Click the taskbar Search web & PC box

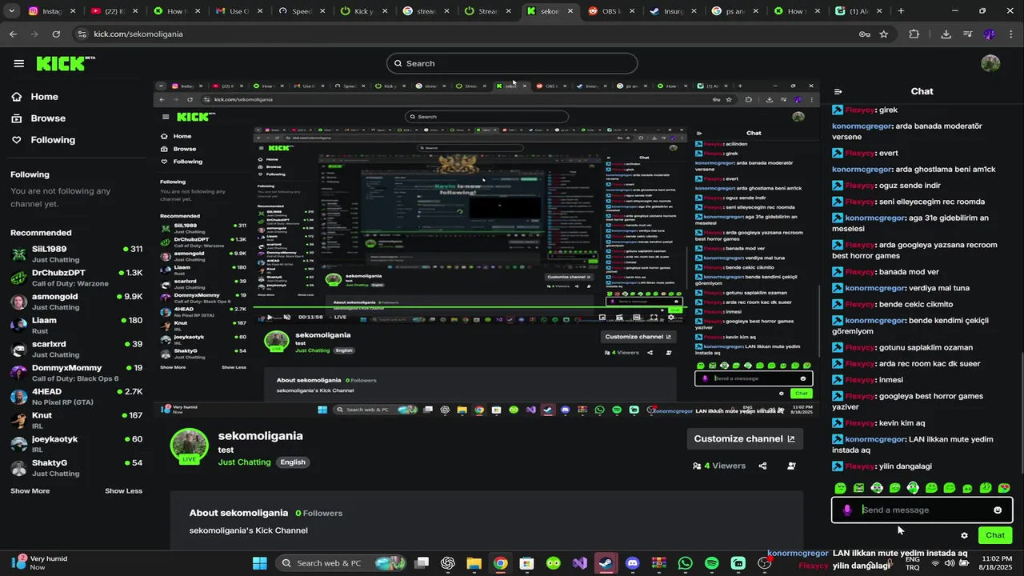(340, 563)
